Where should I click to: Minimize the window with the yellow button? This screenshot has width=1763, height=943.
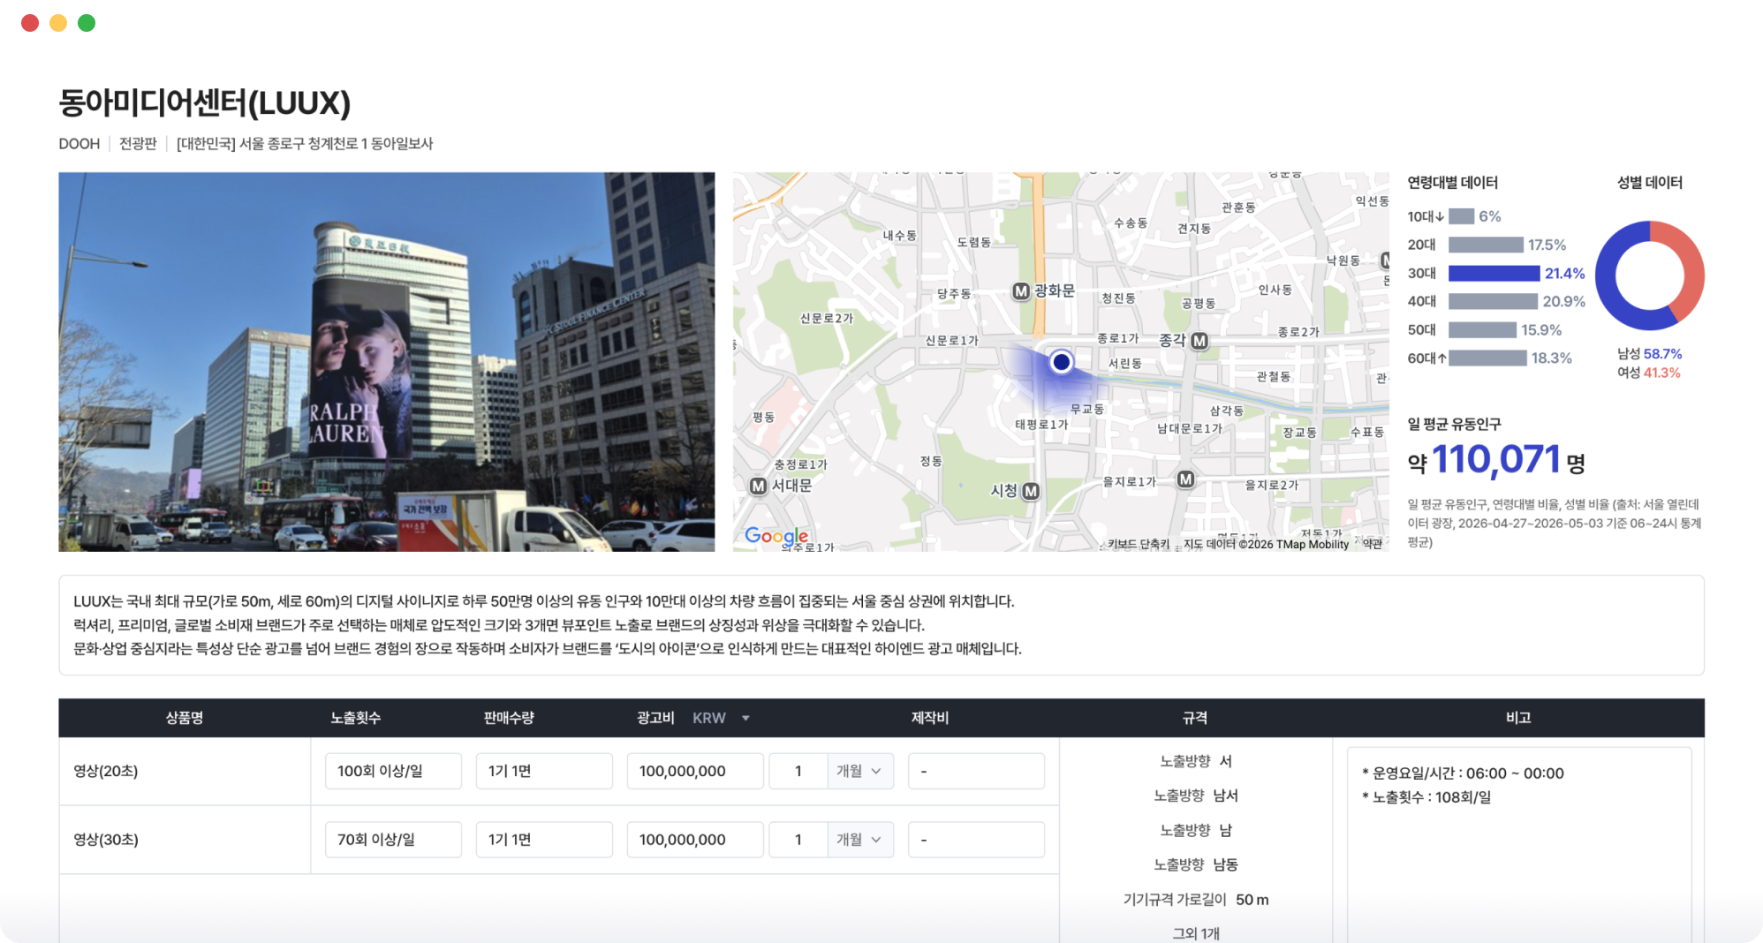(x=58, y=23)
